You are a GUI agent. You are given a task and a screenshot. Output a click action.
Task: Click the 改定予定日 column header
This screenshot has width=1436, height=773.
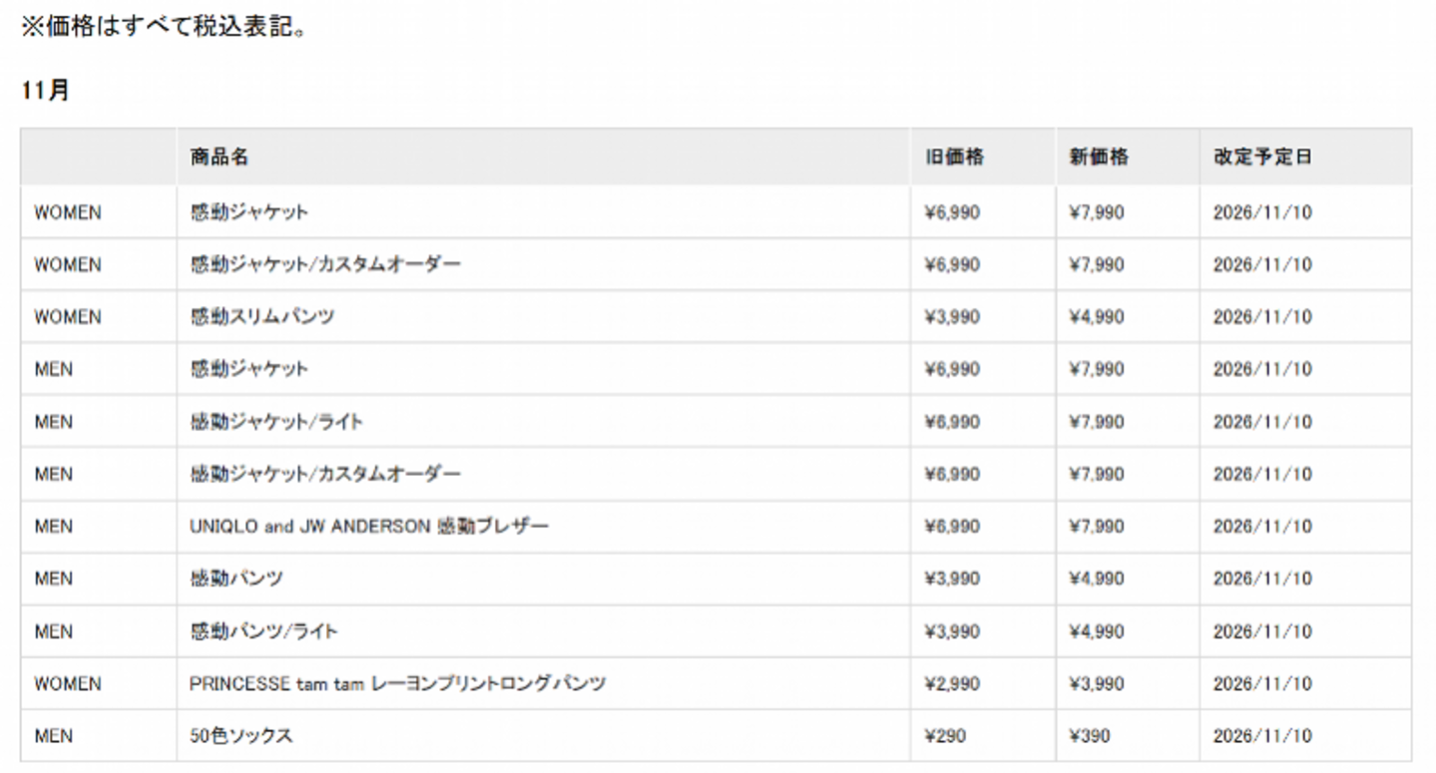click(1262, 158)
